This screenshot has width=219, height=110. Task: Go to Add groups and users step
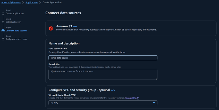point(16,39)
